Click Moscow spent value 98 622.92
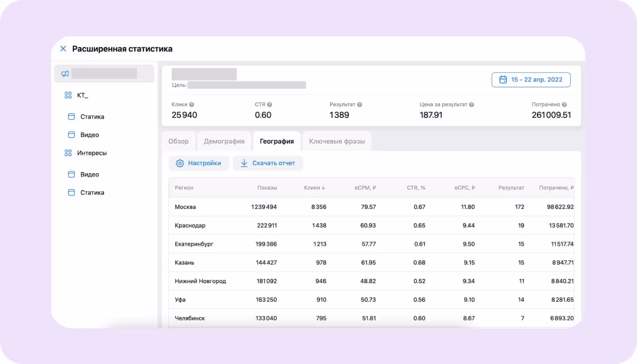The width and height of the screenshot is (637, 364). coord(560,207)
